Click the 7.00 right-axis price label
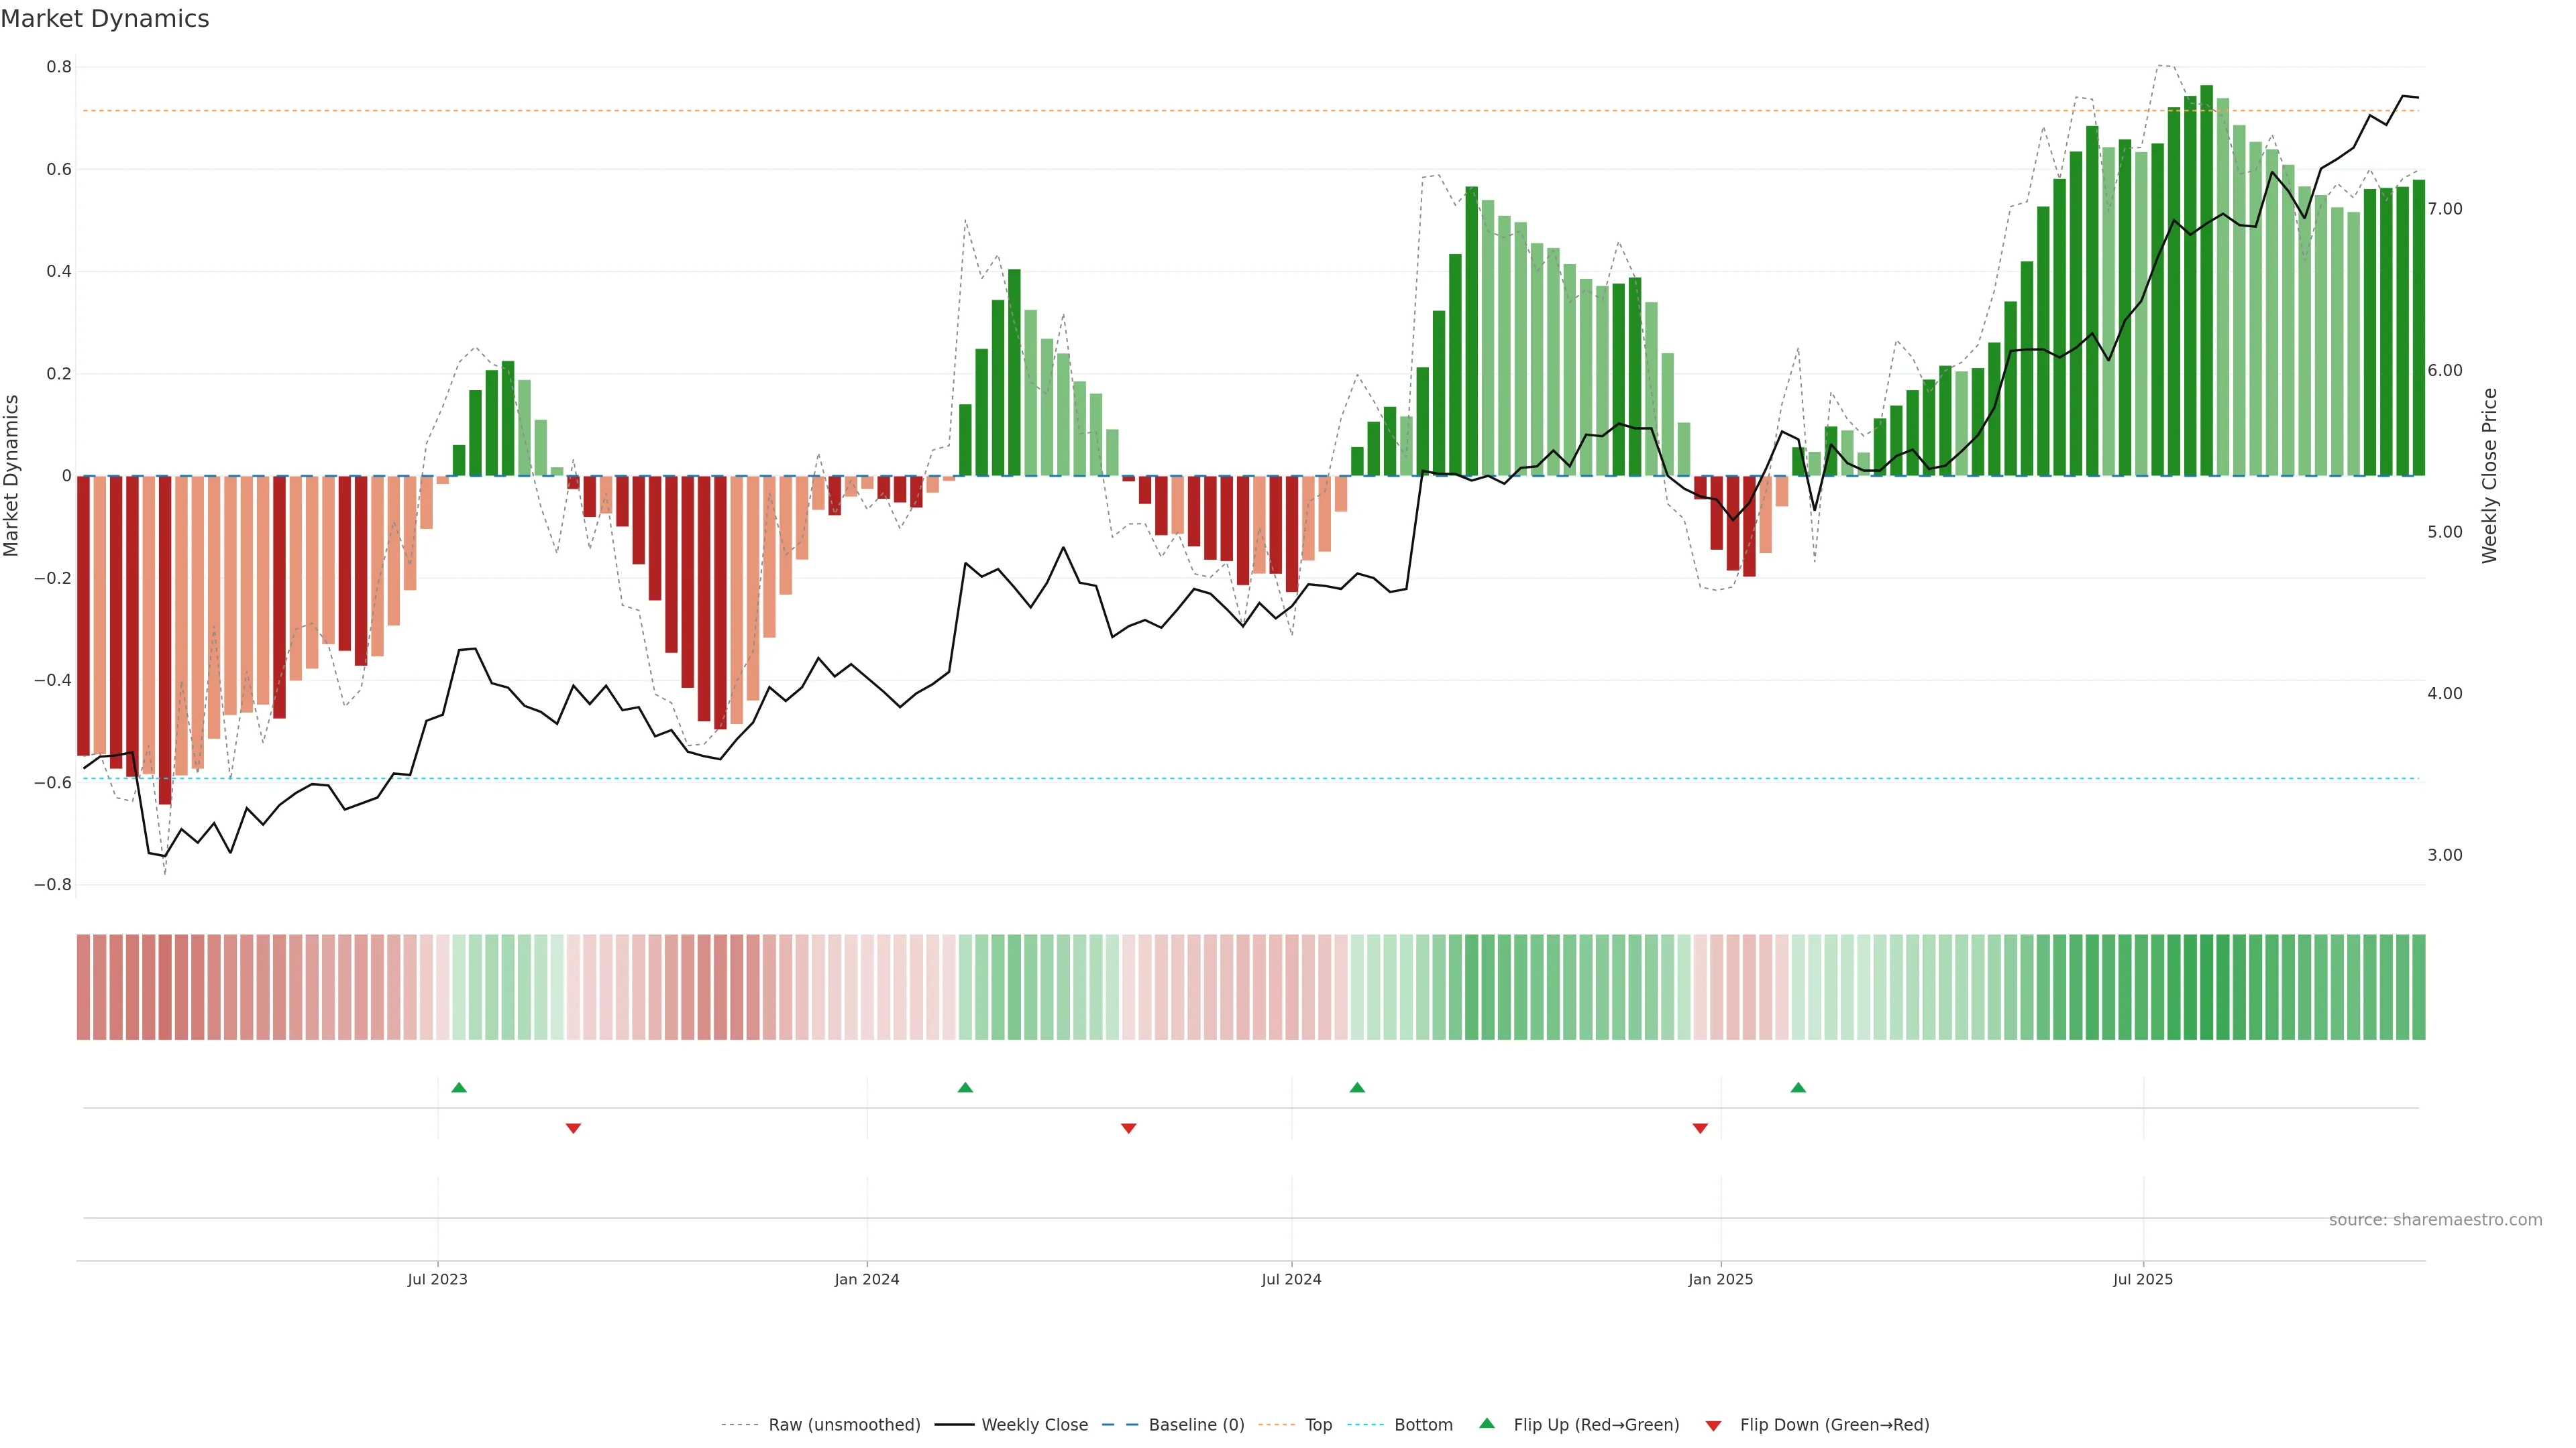Viewport: 2576px width, 1448px height. coord(2444,209)
